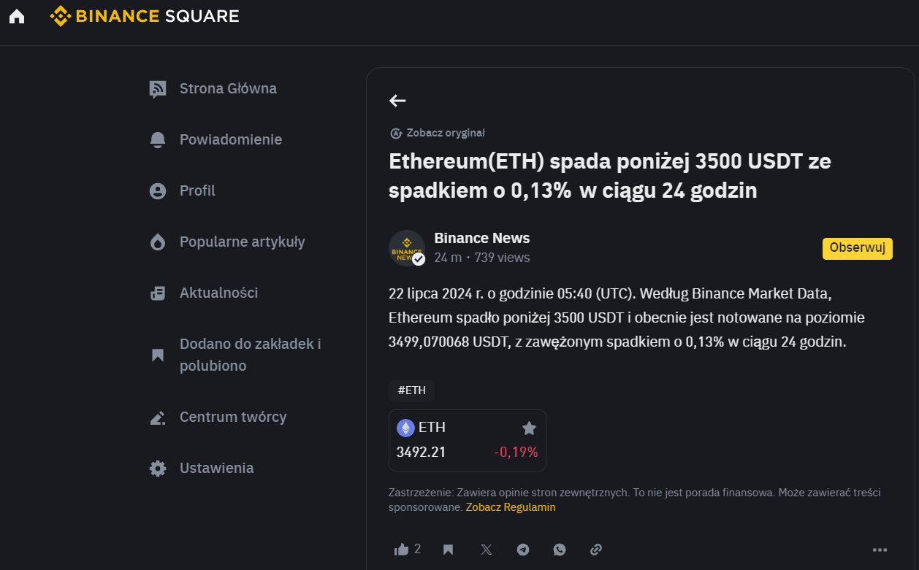This screenshot has width=919, height=570.
Task: Bookmark this article
Action: (449, 550)
